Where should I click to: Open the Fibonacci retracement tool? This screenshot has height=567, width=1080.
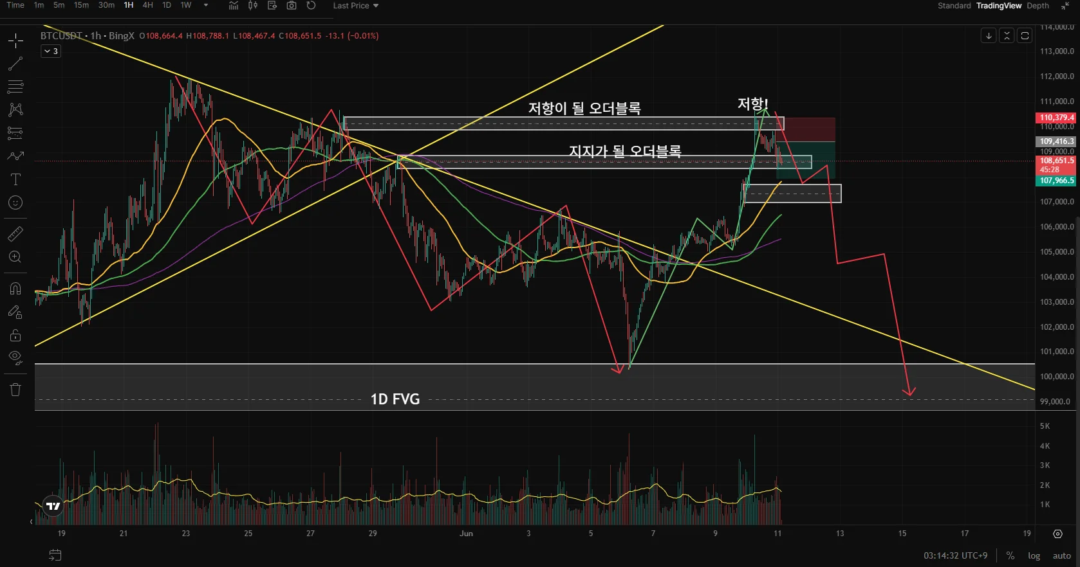coord(15,87)
